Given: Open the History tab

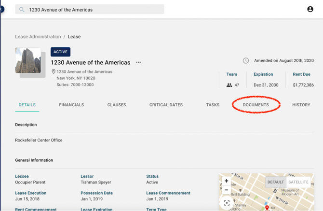Looking at the screenshot, I should click(301, 105).
